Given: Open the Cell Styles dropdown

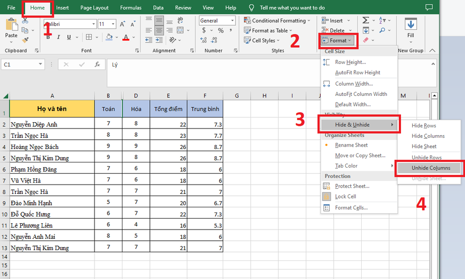Looking at the screenshot, I should [x=261, y=40].
